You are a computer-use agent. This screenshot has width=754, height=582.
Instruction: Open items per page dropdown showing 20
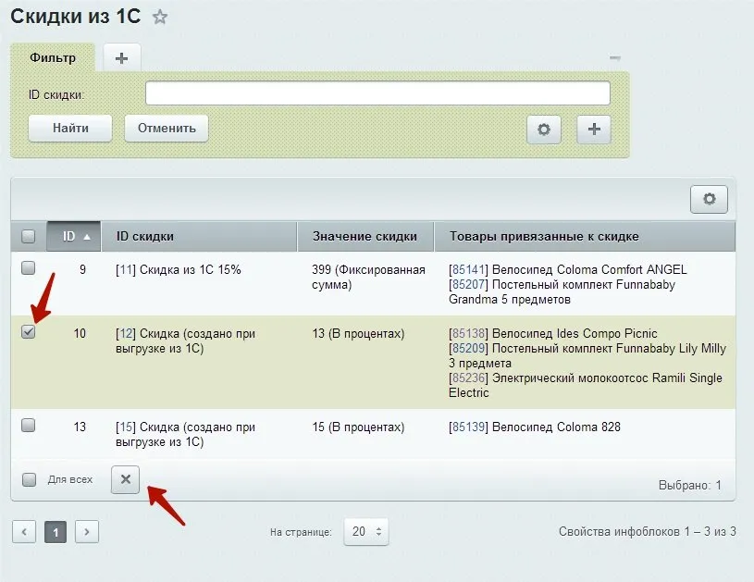366,532
